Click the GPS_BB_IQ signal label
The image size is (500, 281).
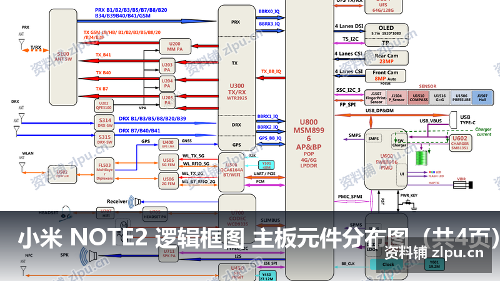pyautogui.click(x=270, y=138)
